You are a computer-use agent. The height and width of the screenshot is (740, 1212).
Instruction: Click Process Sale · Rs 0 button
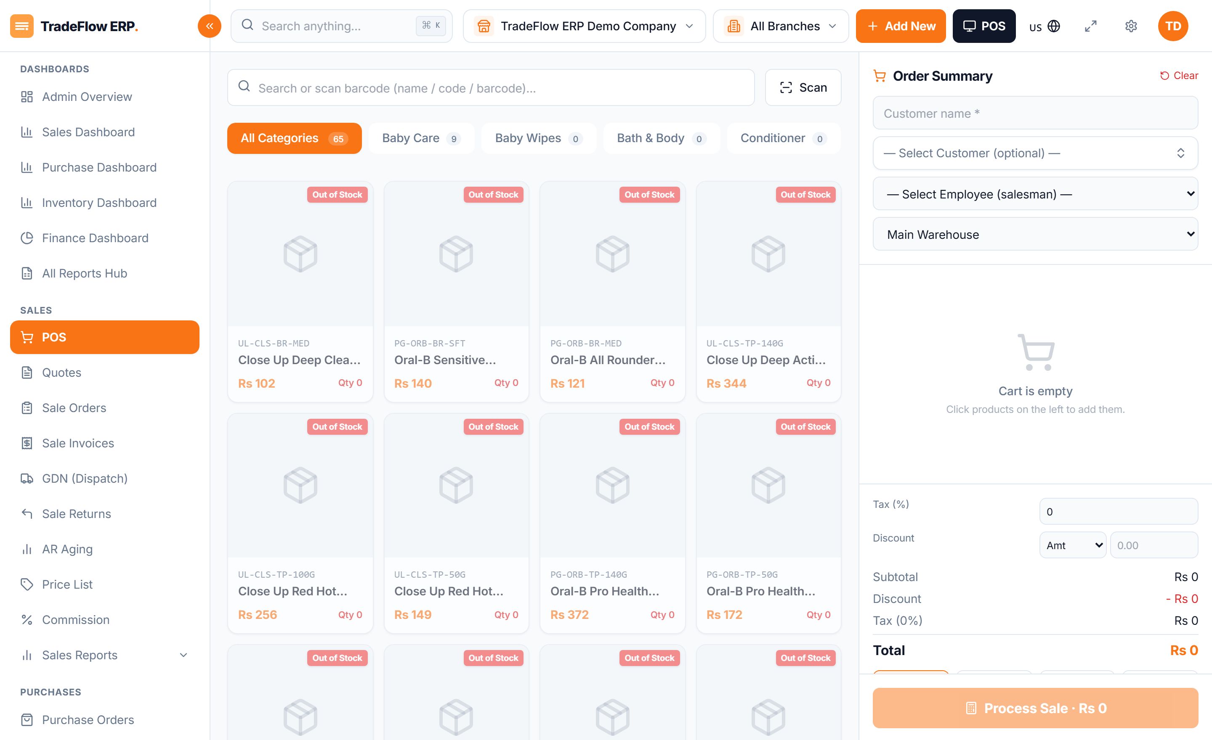(1035, 708)
